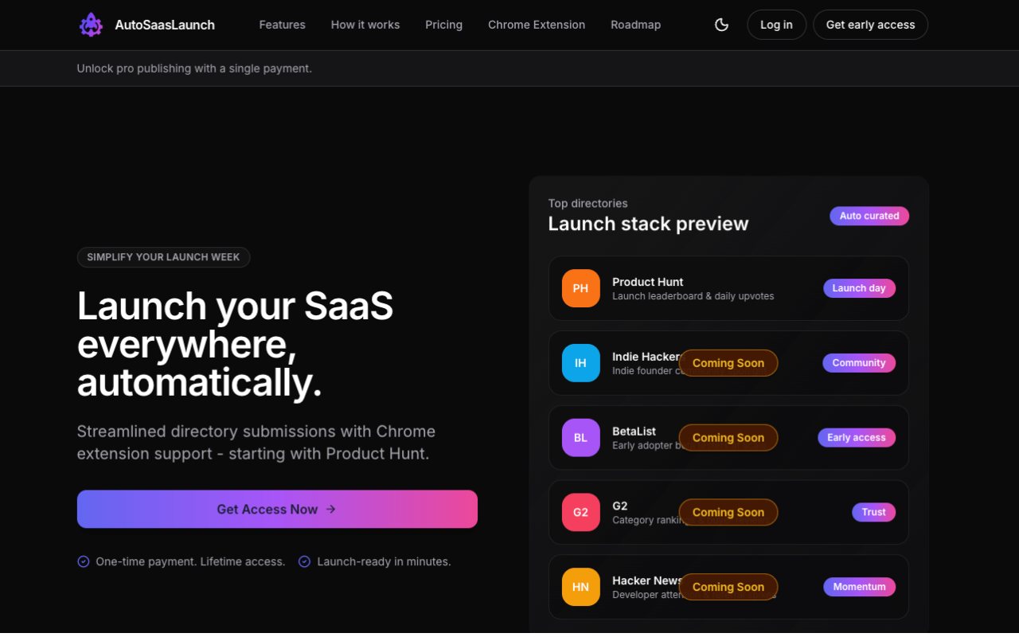
Task: Select the Launch day badge on Product Hunt
Action: [859, 288]
